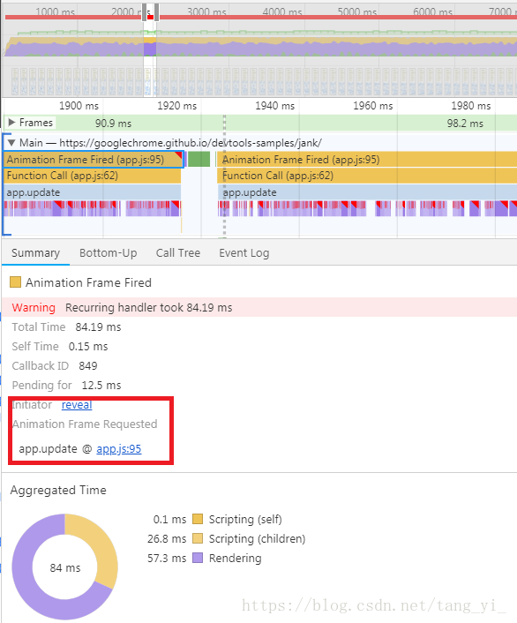Click the Initiator reveal link

(x=77, y=404)
